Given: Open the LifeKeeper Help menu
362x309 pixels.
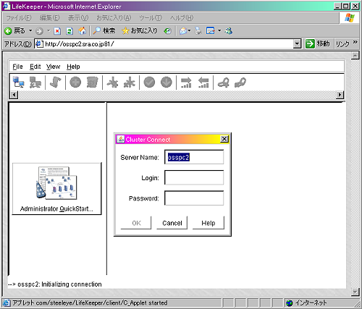Looking at the screenshot, I should [x=73, y=67].
